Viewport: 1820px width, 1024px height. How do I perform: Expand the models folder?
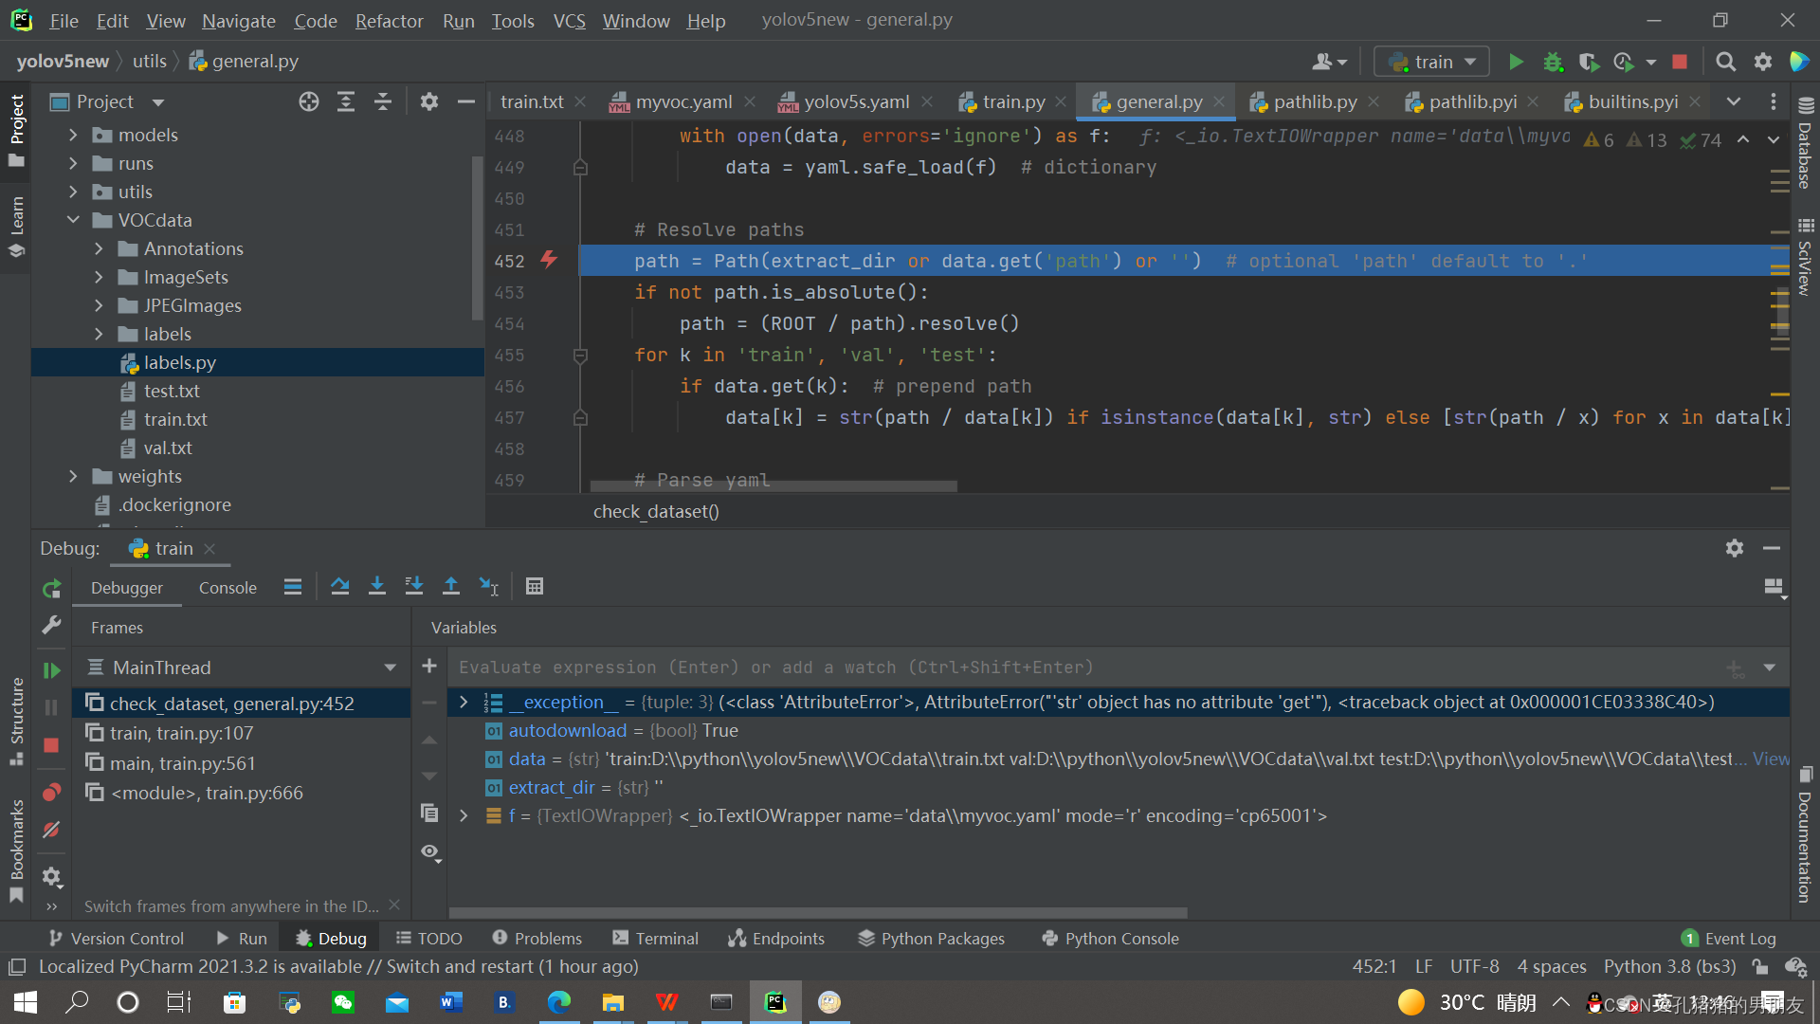point(74,136)
